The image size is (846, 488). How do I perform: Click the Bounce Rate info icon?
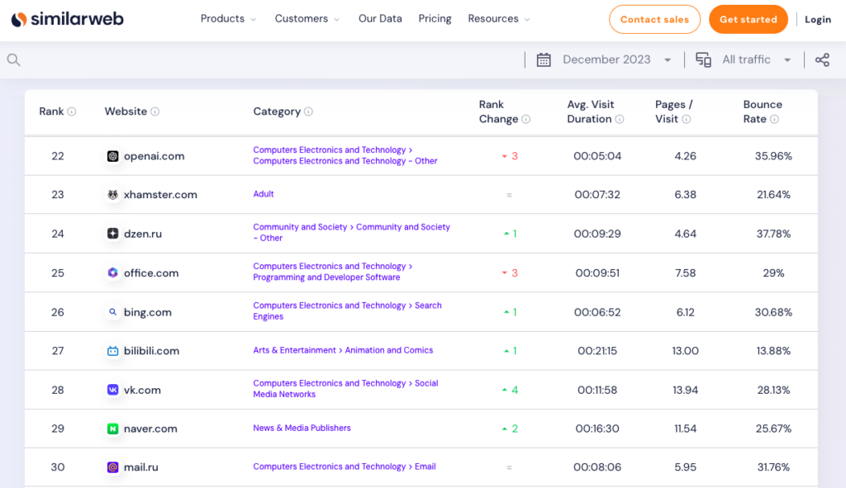tap(774, 119)
